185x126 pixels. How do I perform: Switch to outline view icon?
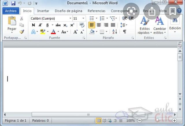pos(115,121)
